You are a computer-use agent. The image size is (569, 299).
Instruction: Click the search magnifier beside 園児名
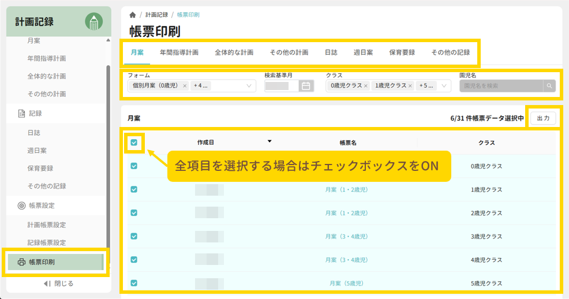[x=550, y=86]
